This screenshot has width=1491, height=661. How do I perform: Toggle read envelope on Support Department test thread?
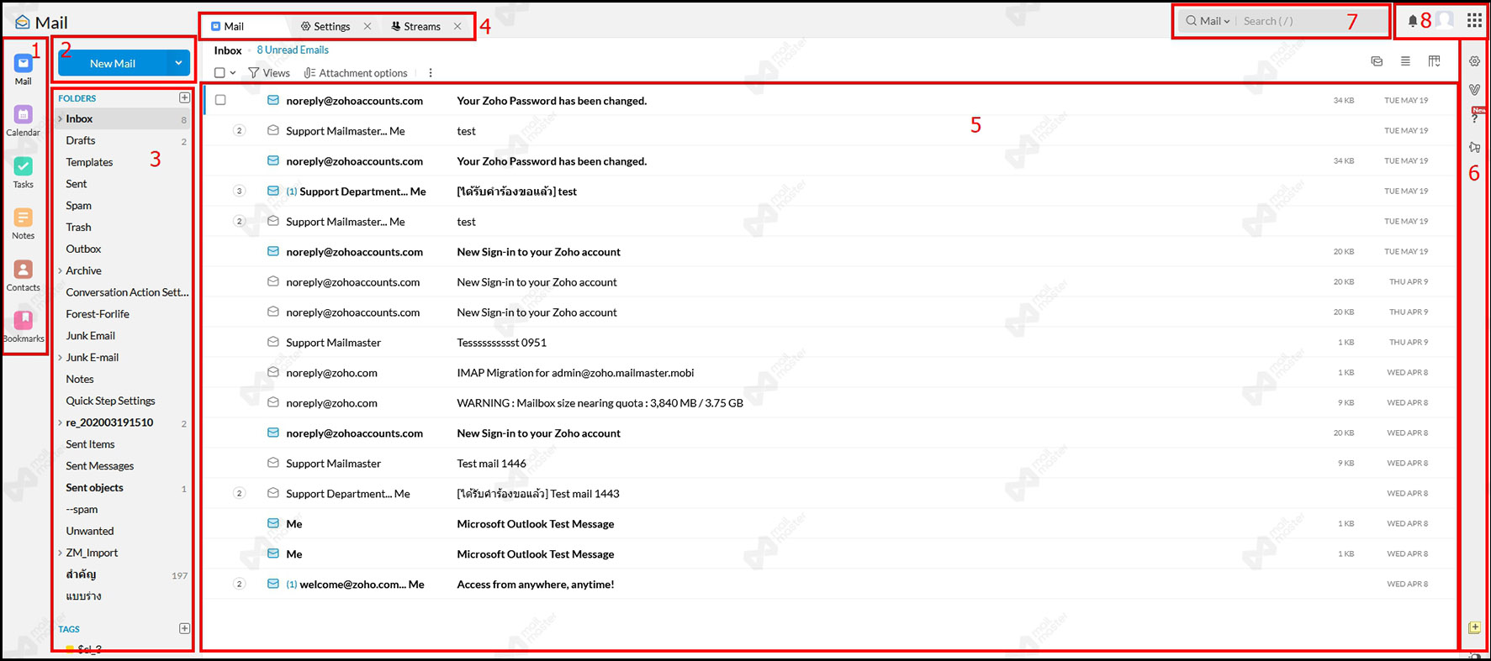click(273, 191)
